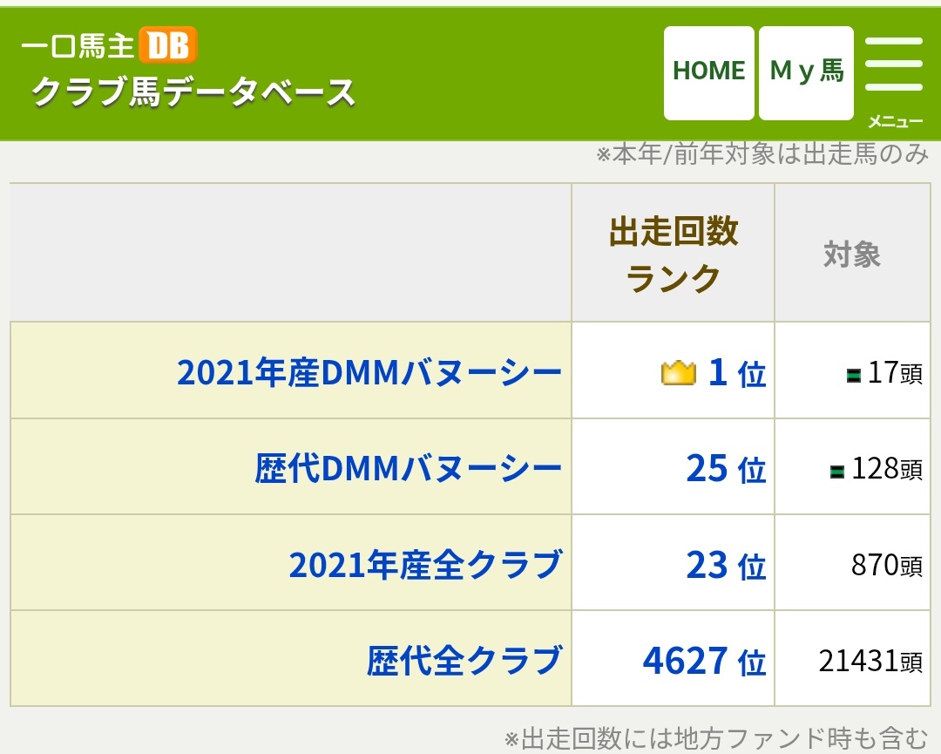Click the gold crown icon beside 1位
The image size is (941, 754).
tap(678, 373)
